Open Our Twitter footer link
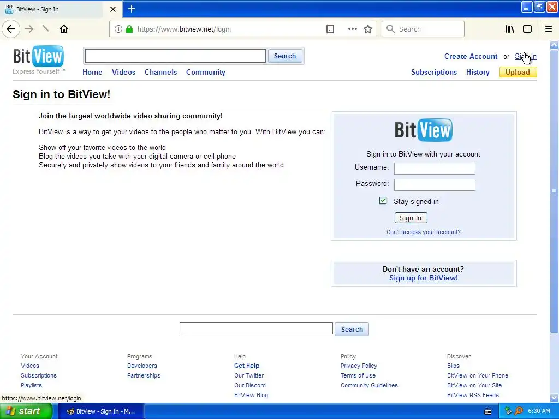The image size is (559, 419). (x=249, y=375)
